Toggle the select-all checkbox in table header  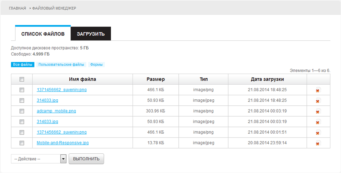coord(22,79)
